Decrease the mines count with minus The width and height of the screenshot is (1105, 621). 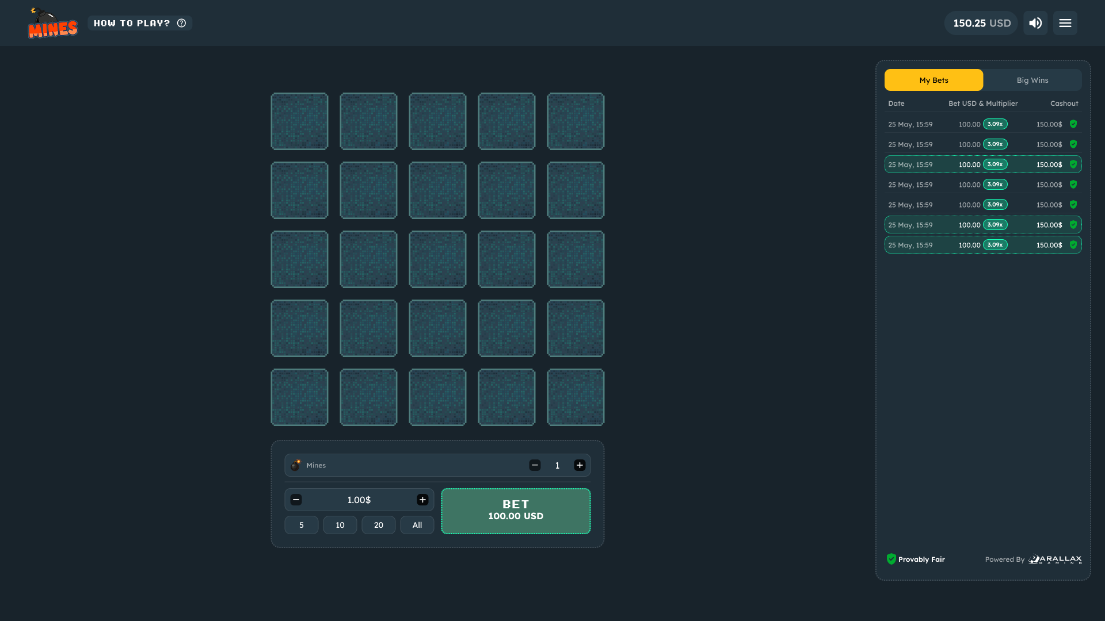pos(535,465)
